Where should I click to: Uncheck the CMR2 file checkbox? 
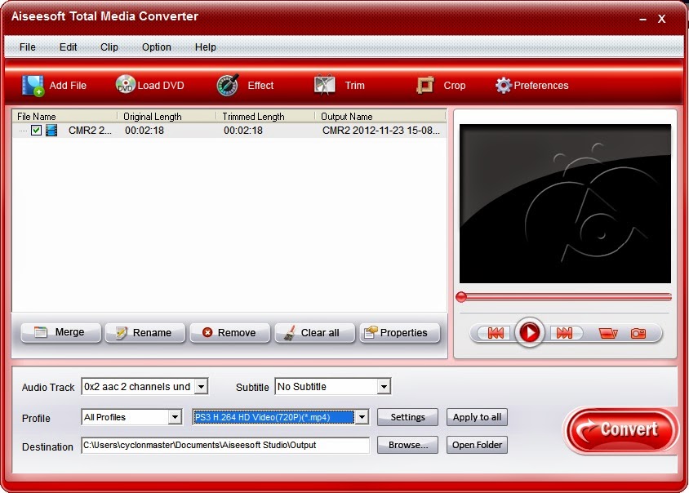[x=37, y=130]
